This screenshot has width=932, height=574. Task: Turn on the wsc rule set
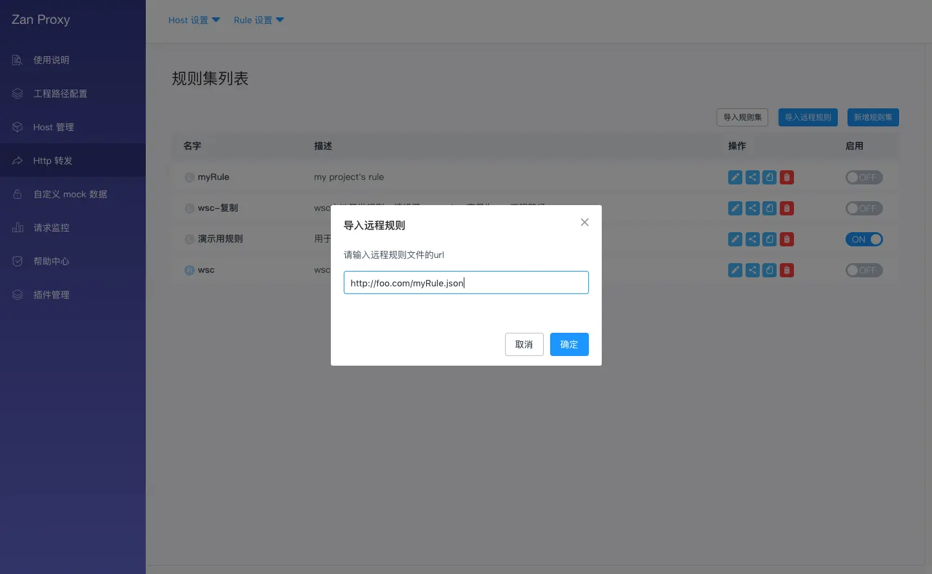[864, 270]
